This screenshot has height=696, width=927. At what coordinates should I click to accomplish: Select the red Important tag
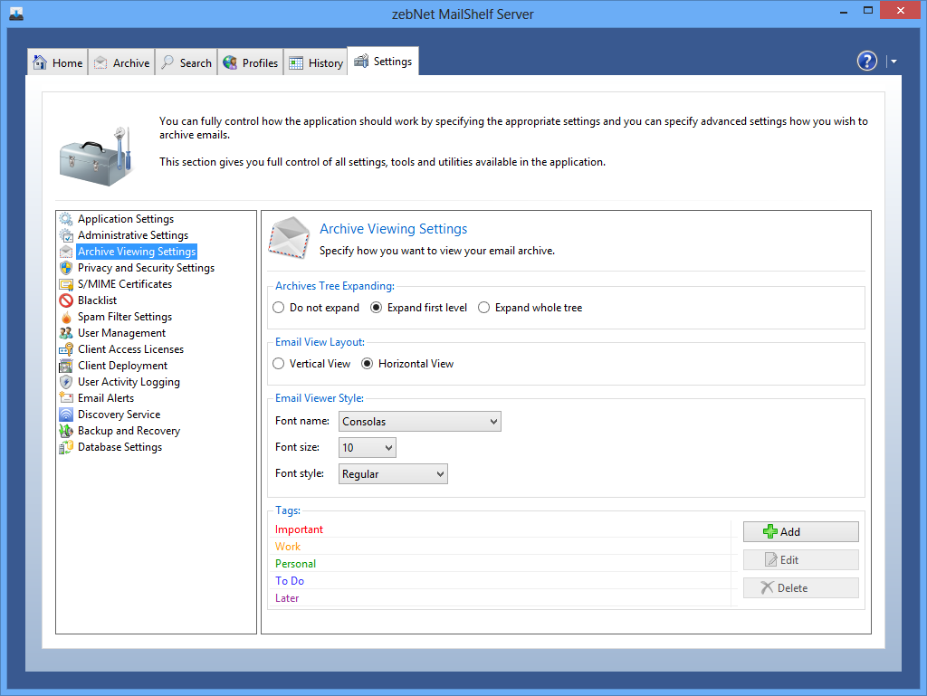pos(300,529)
